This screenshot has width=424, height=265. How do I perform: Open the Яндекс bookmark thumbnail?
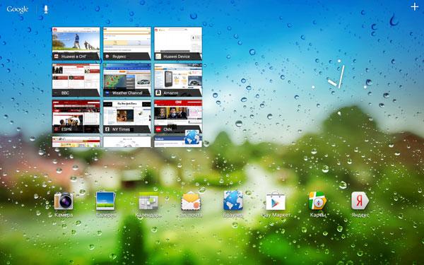(x=126, y=43)
